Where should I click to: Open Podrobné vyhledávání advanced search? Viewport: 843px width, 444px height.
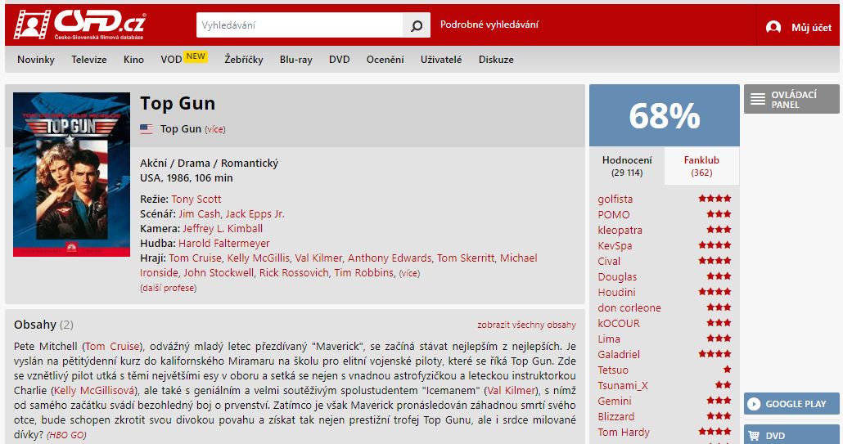click(x=489, y=25)
